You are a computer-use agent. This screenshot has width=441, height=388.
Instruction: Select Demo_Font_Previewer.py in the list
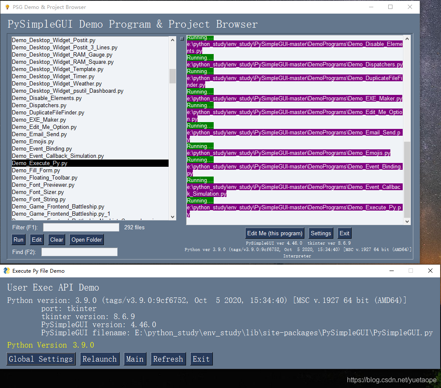(90, 185)
